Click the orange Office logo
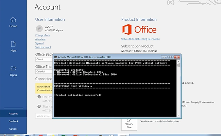The image size is (221, 136). pos(139,30)
